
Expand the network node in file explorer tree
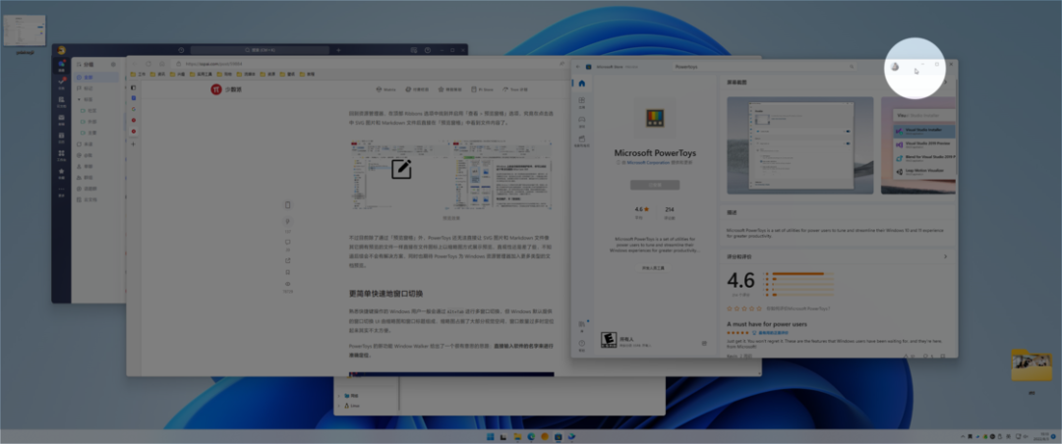tap(338, 395)
